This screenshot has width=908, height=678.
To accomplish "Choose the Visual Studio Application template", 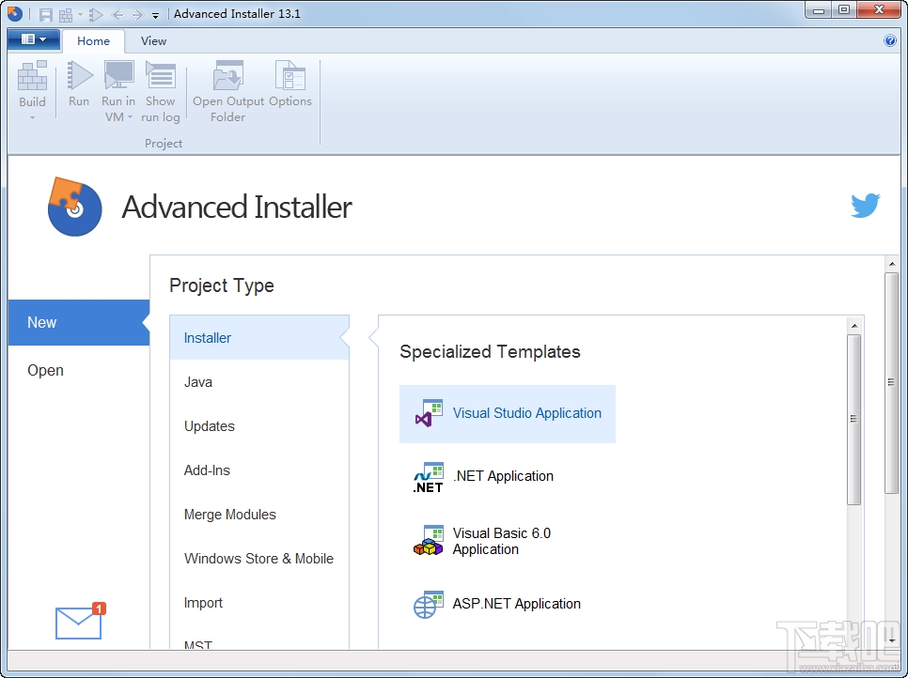I will tap(508, 413).
